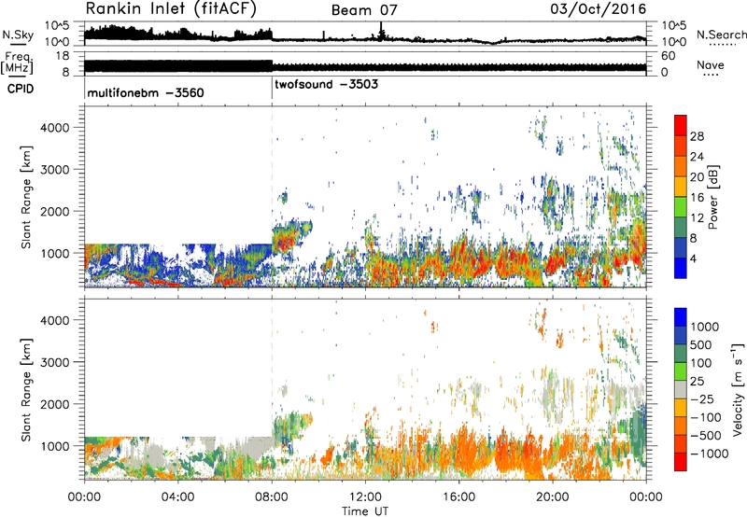Viewport: 747px width, 517px height.
Task: Click the '04:00' time tick label
Action: pos(177,497)
